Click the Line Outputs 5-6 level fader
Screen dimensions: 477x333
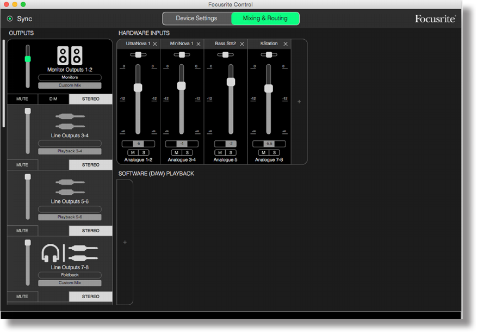tap(28, 177)
